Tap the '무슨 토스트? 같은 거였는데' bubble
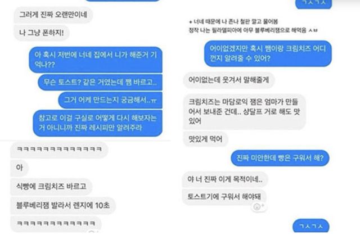The width and height of the screenshot is (360, 235). [100, 82]
